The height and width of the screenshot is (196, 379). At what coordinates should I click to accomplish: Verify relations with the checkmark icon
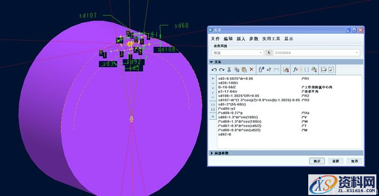tap(331, 70)
